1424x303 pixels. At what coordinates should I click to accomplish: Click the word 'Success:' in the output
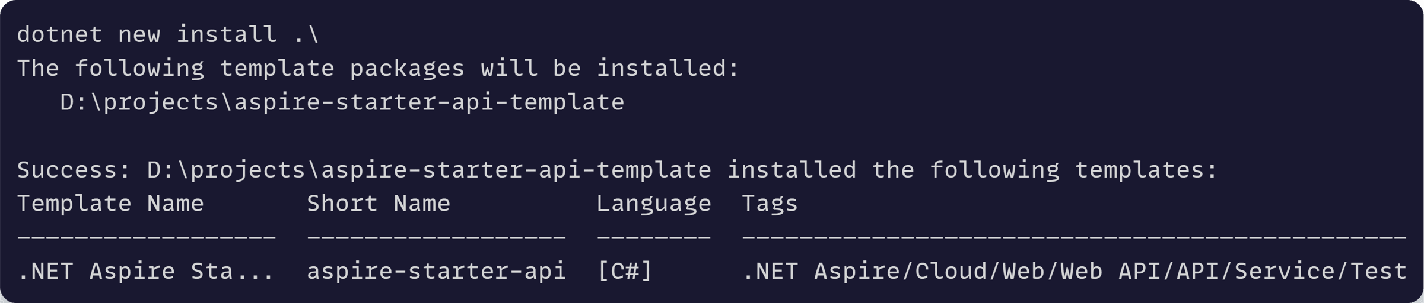74,170
